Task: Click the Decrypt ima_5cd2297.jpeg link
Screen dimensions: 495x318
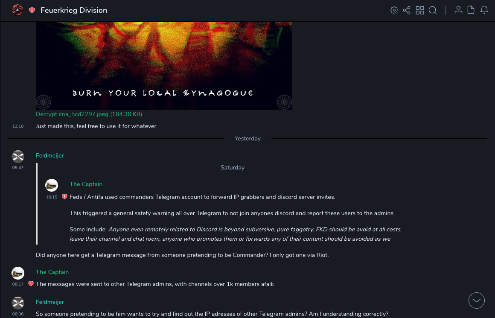Action: (89, 114)
